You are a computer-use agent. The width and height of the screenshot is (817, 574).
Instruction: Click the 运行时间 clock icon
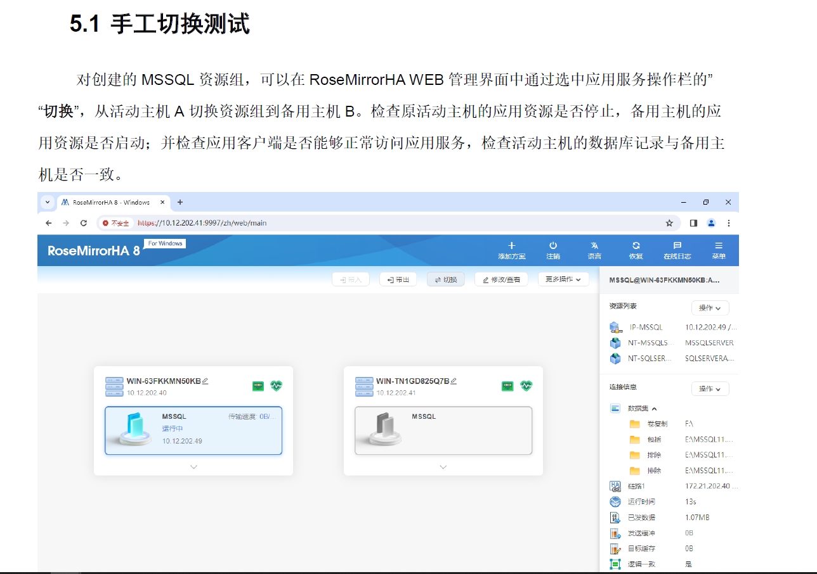[615, 502]
